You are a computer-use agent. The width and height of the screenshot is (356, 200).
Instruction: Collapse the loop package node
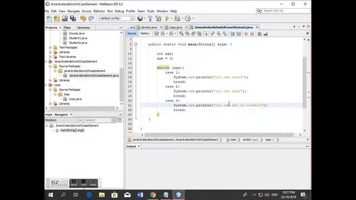[55, 94]
